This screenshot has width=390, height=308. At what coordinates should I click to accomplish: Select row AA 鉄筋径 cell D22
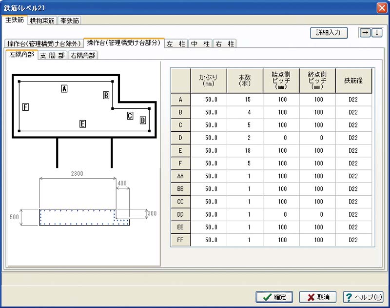tap(354, 176)
